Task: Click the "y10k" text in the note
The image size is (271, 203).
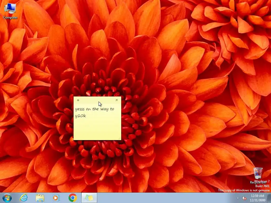Action: click(80, 116)
